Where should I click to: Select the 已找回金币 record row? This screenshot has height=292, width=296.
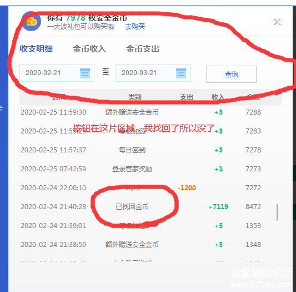coord(141,207)
